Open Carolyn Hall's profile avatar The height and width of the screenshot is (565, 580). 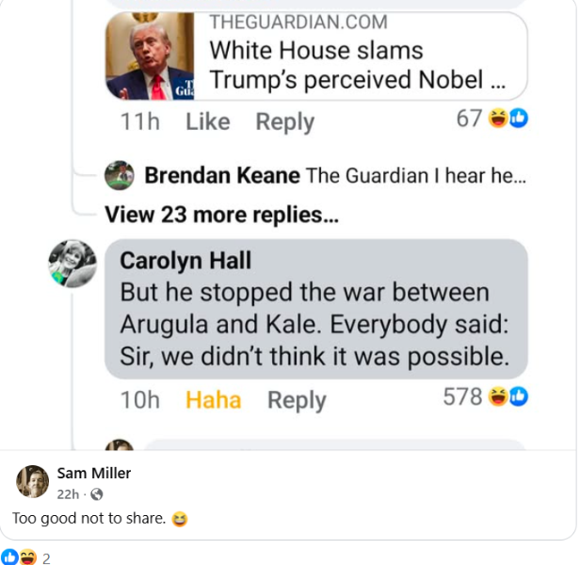[x=72, y=264]
